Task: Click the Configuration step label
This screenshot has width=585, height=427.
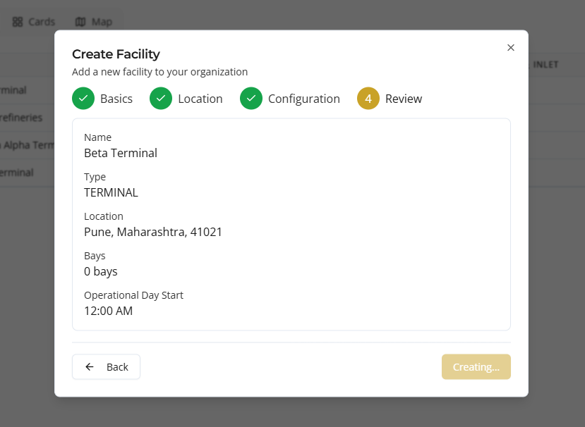Action: (x=304, y=99)
